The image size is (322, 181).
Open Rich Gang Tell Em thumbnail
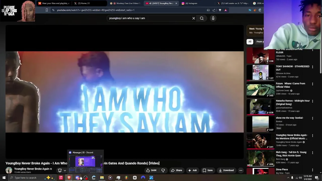click(x=260, y=158)
